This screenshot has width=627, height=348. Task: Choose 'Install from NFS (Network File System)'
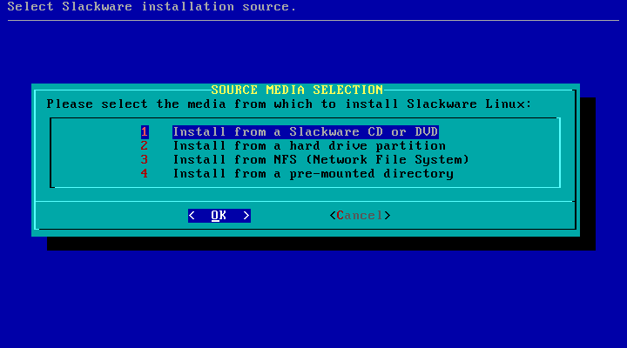click(320, 159)
